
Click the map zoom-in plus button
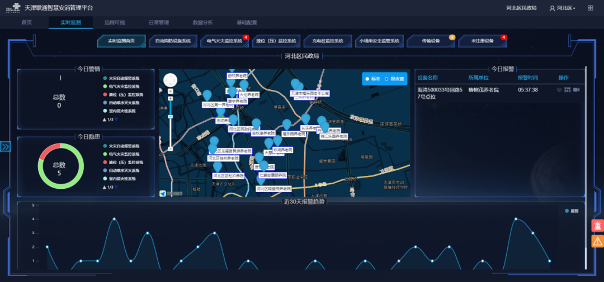click(x=170, y=98)
